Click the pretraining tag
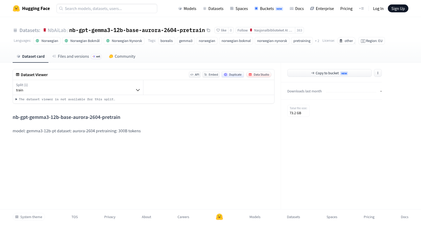This screenshot has height=226, width=421. pos(302,41)
